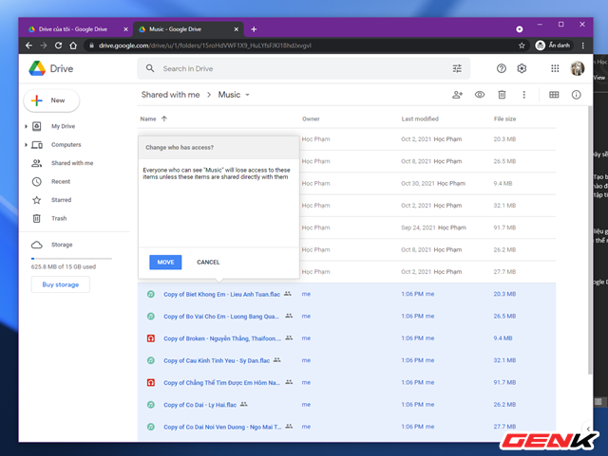The width and height of the screenshot is (608, 456).
Task: Click audio icon of Biet Khong Em
Action: [151, 294]
